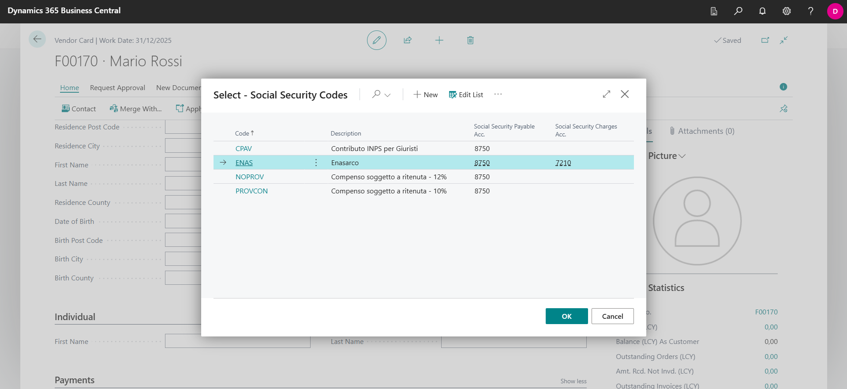Viewport: 847px width, 389px height.
Task: Add a New social security code
Action: pos(425,94)
